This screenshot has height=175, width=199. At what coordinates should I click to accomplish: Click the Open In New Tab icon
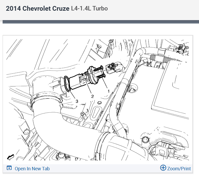tap(9, 168)
